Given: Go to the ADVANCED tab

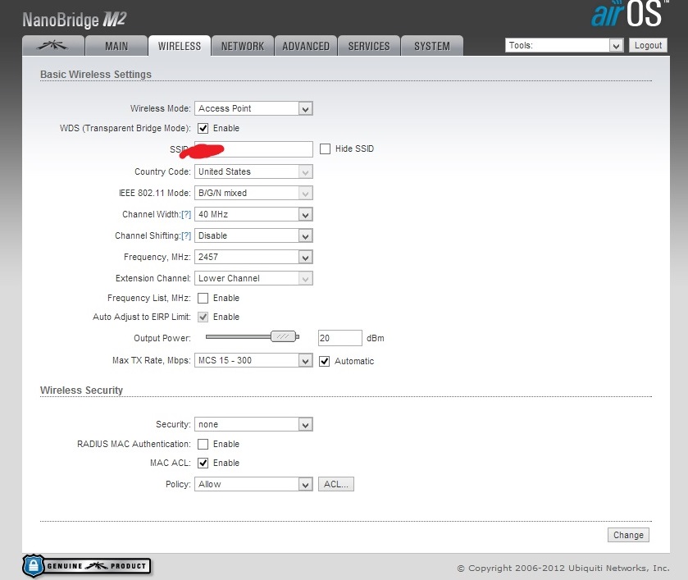Looking at the screenshot, I should coord(306,46).
